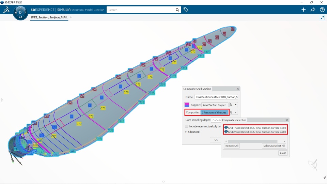The height and width of the screenshot is (184, 327).
Task: Expand the left side panel arrow
Action: click(x=2, y=100)
